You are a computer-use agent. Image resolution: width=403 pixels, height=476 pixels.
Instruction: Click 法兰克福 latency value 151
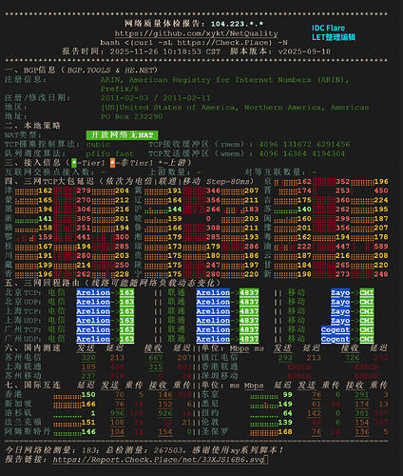(88, 423)
